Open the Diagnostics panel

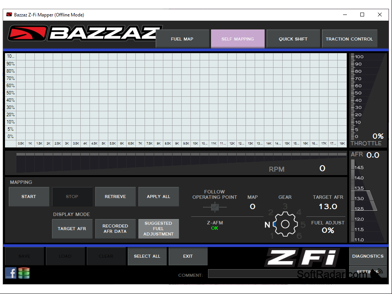click(x=368, y=256)
